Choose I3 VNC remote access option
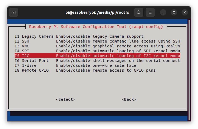The image size is (198, 129). 97,46
